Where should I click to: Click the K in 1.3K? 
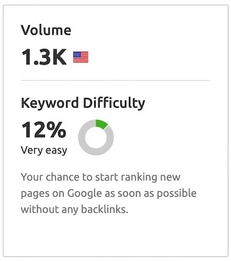click(58, 57)
